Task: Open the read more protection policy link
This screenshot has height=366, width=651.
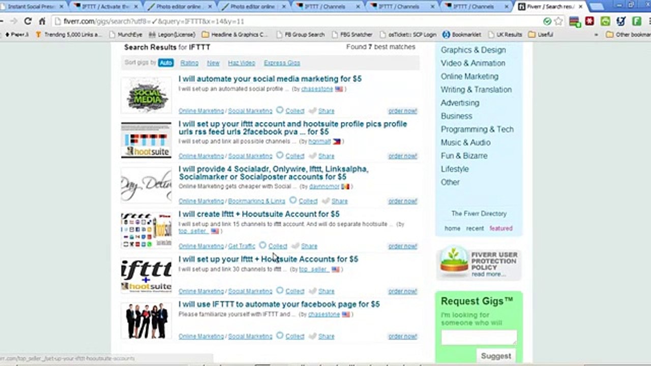Action: (x=488, y=274)
